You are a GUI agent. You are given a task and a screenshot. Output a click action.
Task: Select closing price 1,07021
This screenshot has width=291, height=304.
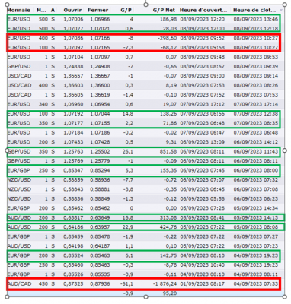click(100, 29)
